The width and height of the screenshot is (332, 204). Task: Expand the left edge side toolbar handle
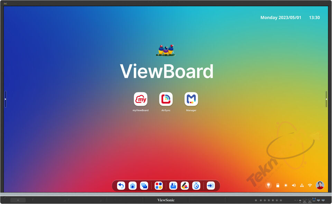point(6,99)
